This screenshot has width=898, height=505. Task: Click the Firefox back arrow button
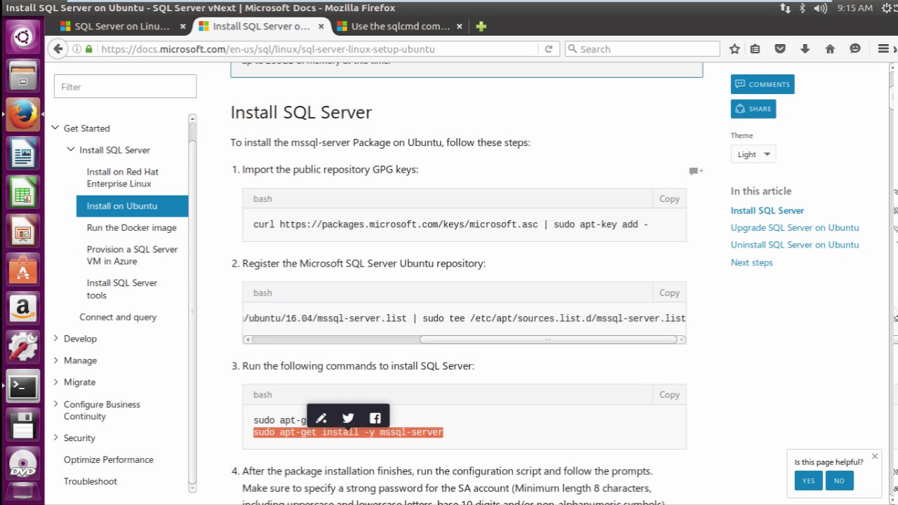coord(58,49)
